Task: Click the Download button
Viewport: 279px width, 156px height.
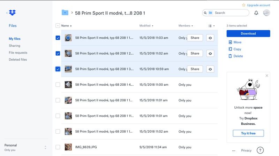Action: click(248, 33)
